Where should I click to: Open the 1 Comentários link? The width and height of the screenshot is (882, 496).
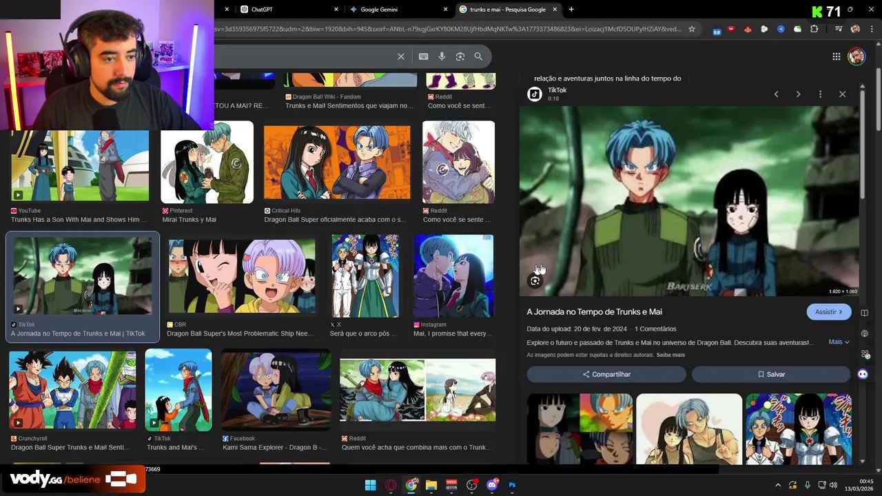[x=655, y=329]
